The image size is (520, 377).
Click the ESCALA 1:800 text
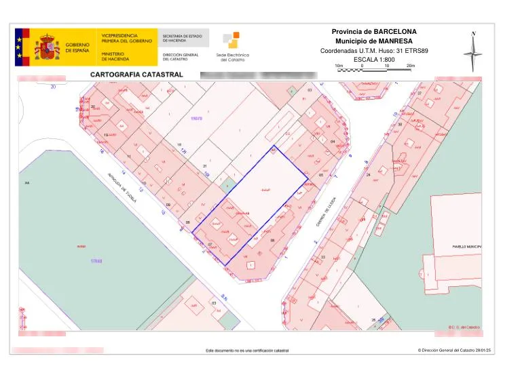(374, 60)
